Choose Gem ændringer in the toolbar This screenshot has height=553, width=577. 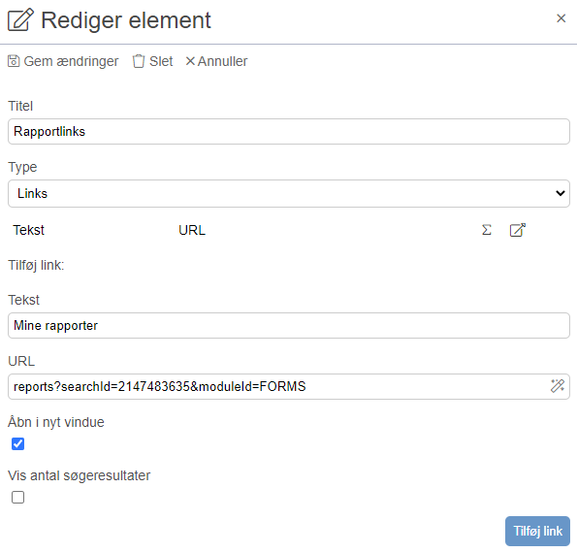point(63,61)
